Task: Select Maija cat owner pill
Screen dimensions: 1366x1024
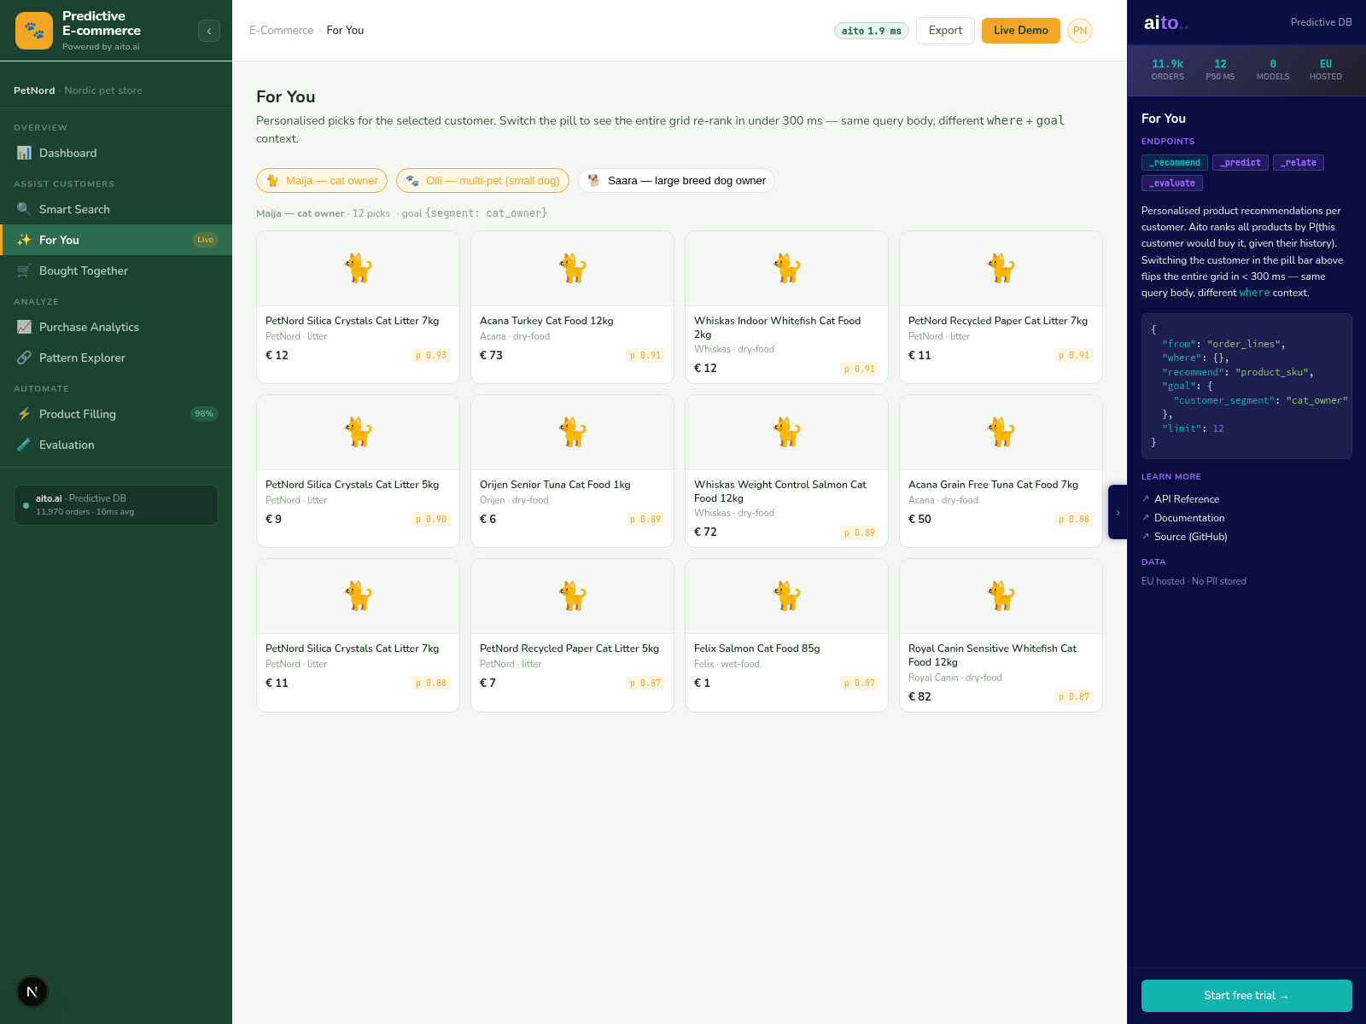Action: point(322,181)
